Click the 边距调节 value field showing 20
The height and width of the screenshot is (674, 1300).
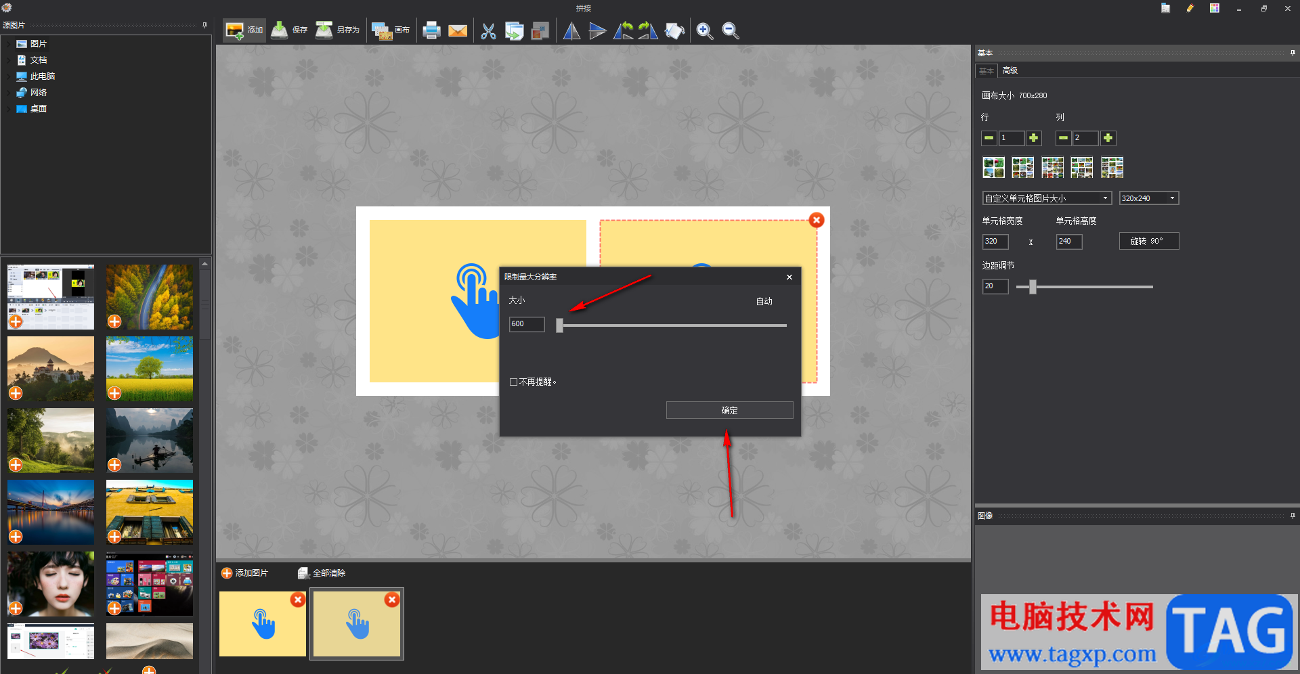(x=995, y=286)
